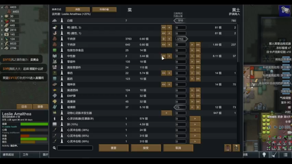Open info icon for 医药
Viewport: 292px width, 164px height.
[x=62, y=79]
